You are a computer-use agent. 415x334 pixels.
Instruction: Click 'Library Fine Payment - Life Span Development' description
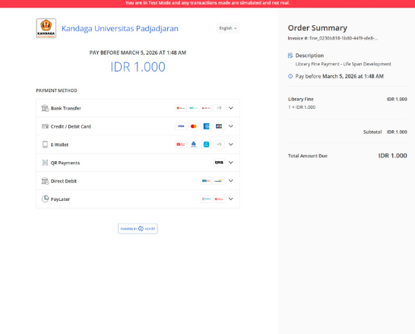click(x=344, y=64)
